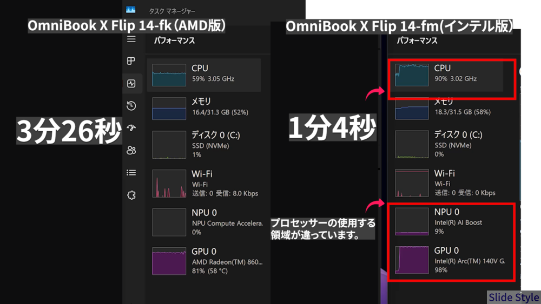Select Wi-Fi receiving 8.0 Kbps in the AMD window

204,183
